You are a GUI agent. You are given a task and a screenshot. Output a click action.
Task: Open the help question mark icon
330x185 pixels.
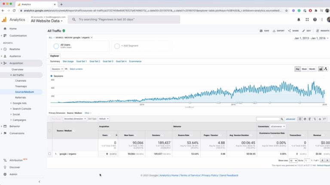315,20
